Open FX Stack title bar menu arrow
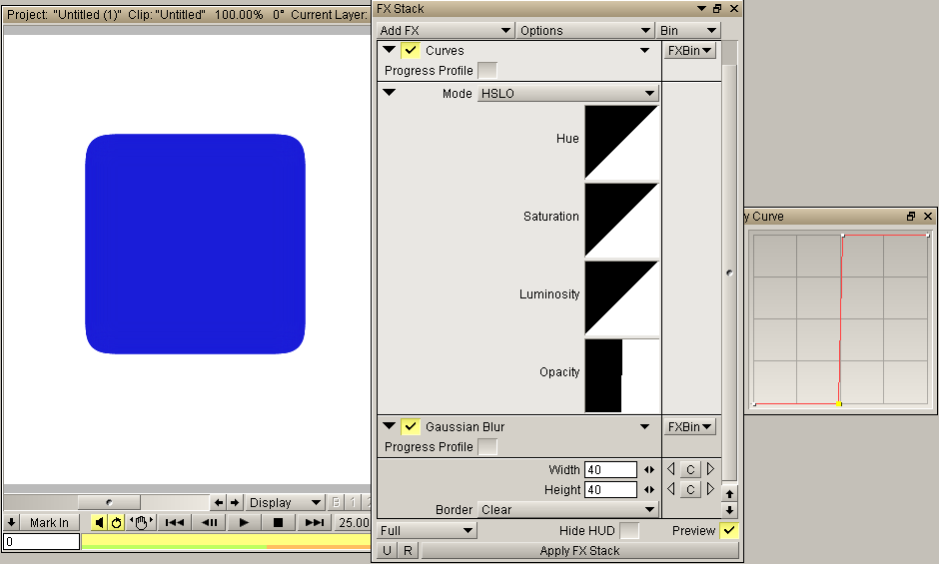The height and width of the screenshot is (564, 939). (x=702, y=8)
